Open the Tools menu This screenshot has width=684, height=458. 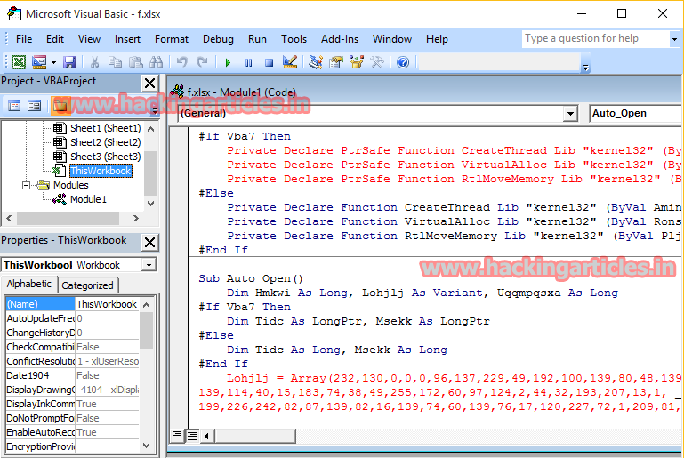[294, 39]
